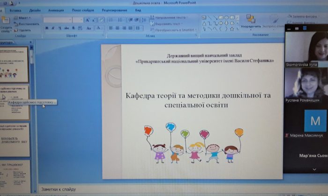The height and width of the screenshot is (196, 328).
Task: Switch to the Анимация tab
Action: [56, 9]
